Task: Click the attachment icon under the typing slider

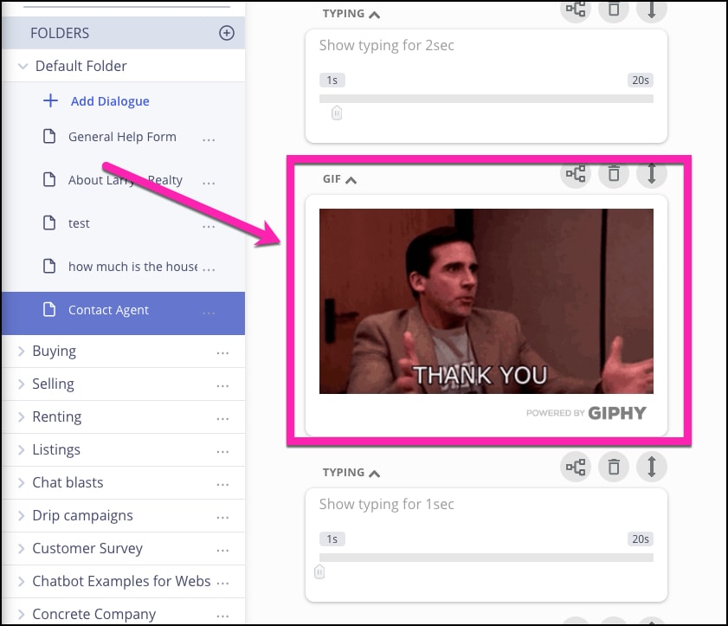Action: 337,113
